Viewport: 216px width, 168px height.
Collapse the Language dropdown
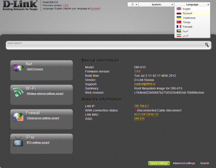point(192,4)
